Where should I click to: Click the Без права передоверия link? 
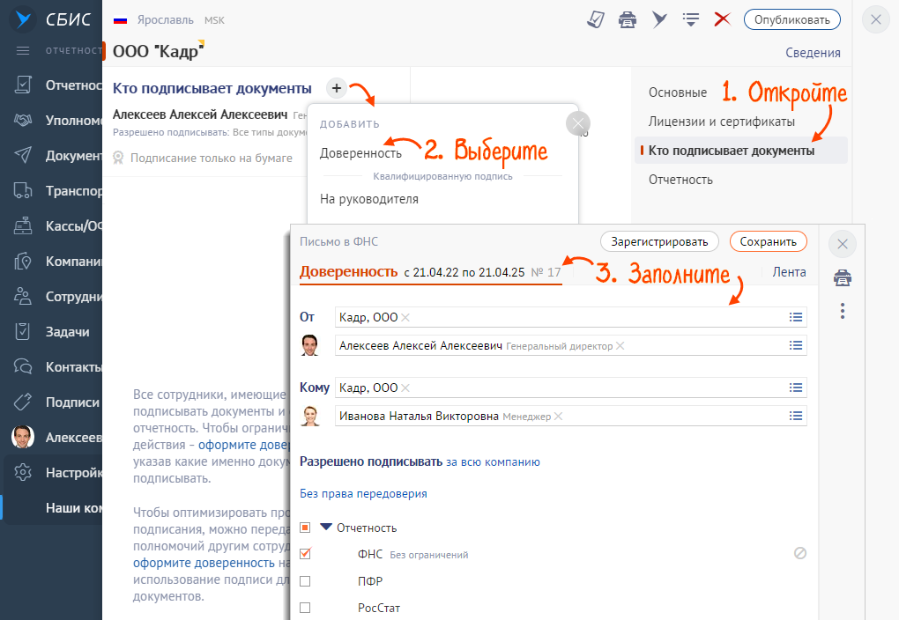[363, 494]
